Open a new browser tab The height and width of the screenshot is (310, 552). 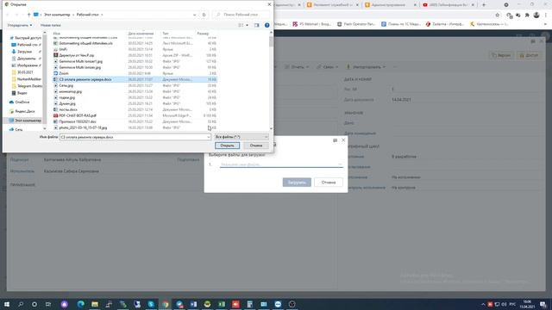(x=484, y=5)
